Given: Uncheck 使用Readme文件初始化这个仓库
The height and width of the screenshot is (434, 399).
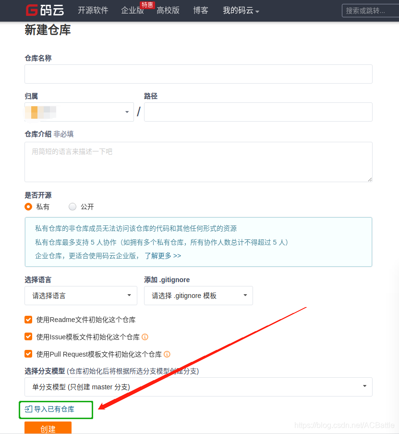Looking at the screenshot, I should click(28, 320).
